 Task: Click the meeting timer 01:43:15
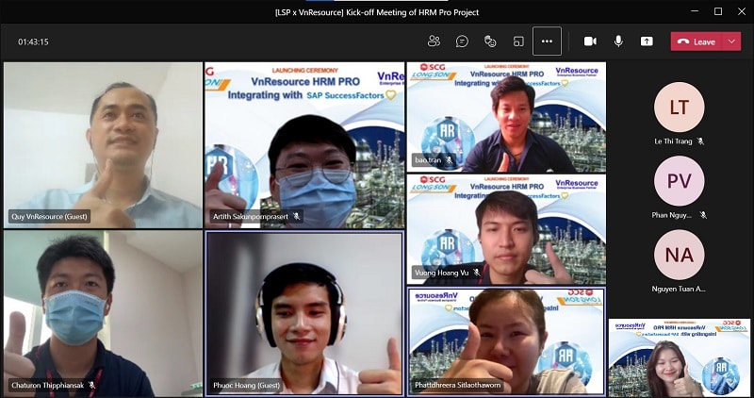tap(33, 41)
